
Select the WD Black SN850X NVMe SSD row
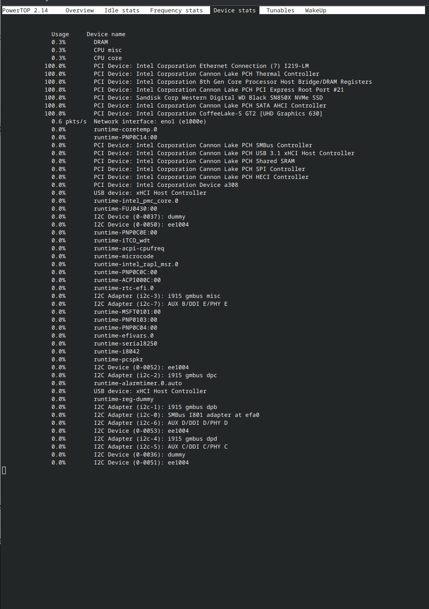208,98
